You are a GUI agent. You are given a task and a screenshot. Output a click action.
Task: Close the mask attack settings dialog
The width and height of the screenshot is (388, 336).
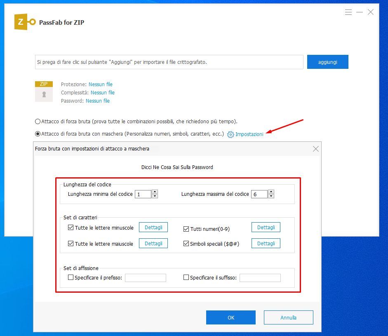pyautogui.click(x=315, y=149)
